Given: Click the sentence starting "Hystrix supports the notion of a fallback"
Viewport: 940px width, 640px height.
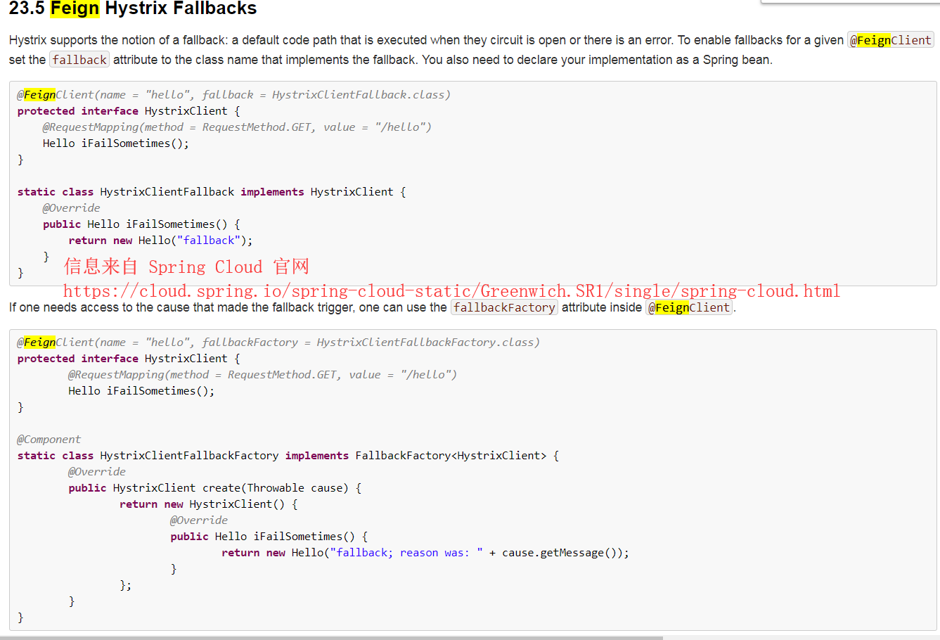Looking at the screenshot, I should [341, 40].
